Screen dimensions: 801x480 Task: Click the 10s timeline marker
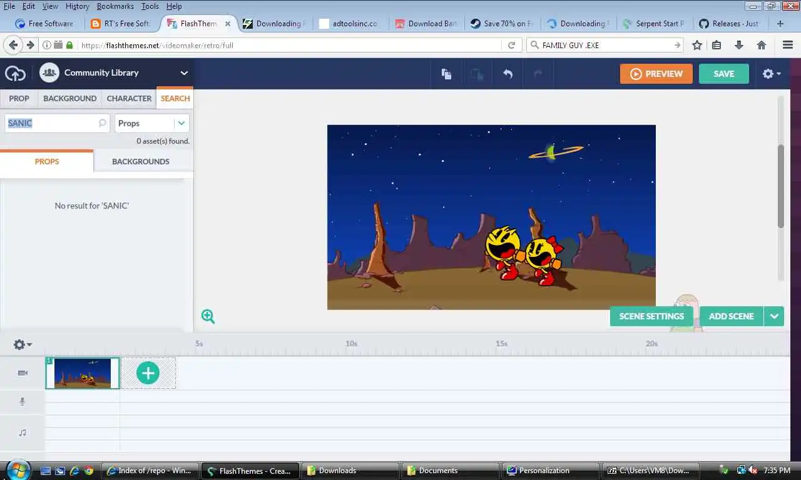point(352,343)
